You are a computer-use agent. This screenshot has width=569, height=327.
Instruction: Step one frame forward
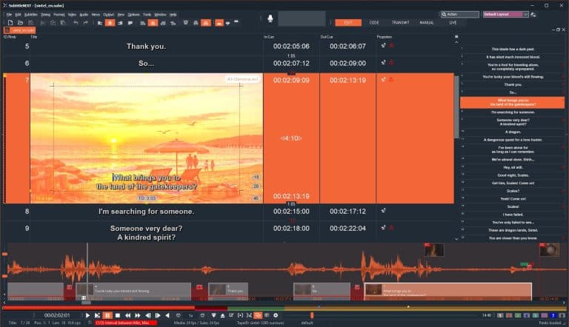click(x=158, y=315)
